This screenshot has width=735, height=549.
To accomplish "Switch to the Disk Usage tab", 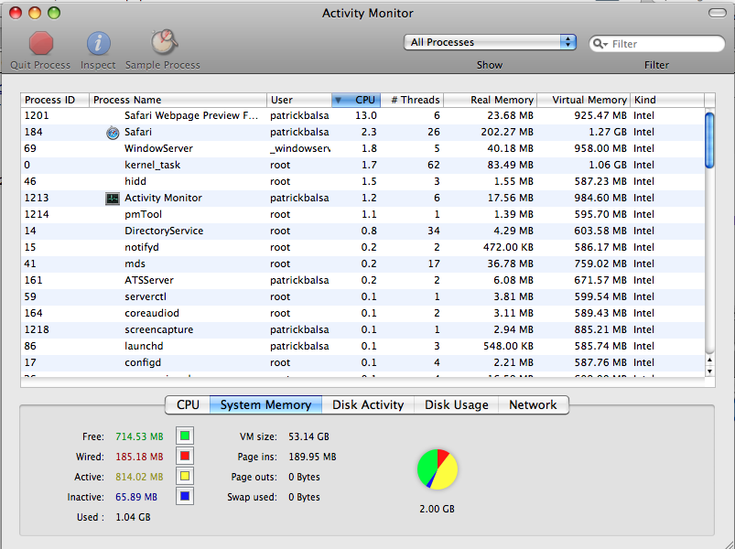I will point(456,404).
